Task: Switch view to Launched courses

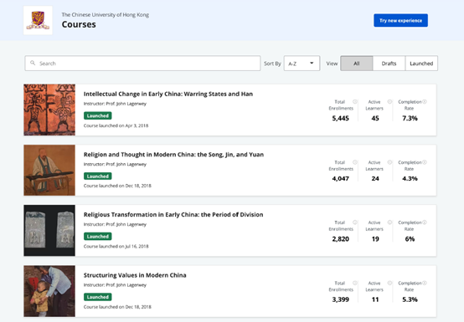Action: click(421, 64)
